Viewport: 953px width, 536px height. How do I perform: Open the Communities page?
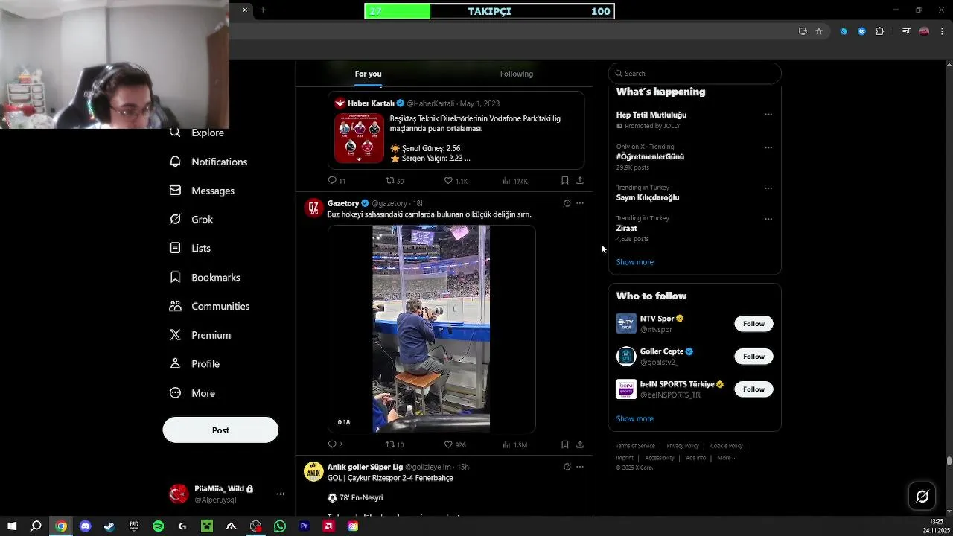click(210, 306)
